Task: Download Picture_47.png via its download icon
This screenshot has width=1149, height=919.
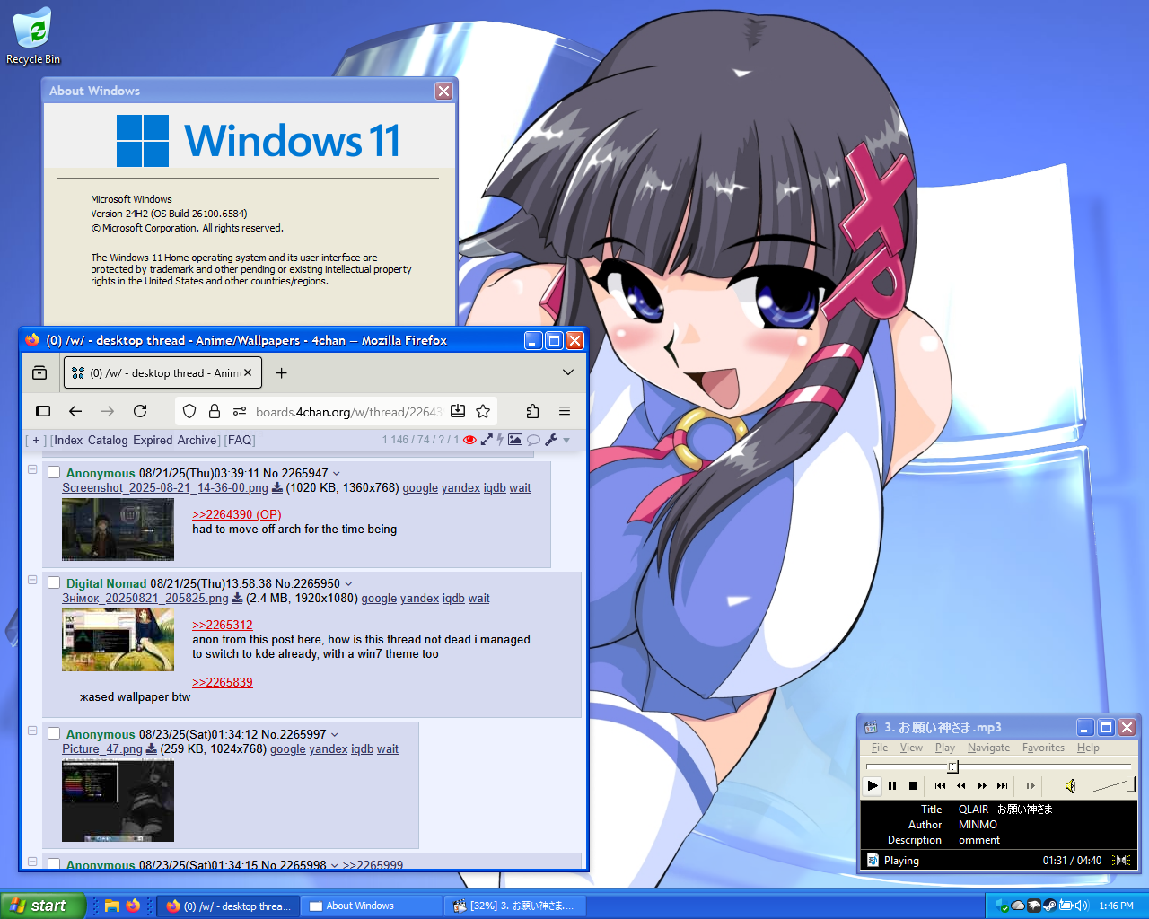Action: [x=152, y=749]
